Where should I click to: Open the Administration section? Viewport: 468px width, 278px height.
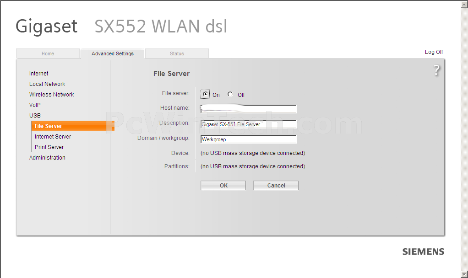coord(47,158)
